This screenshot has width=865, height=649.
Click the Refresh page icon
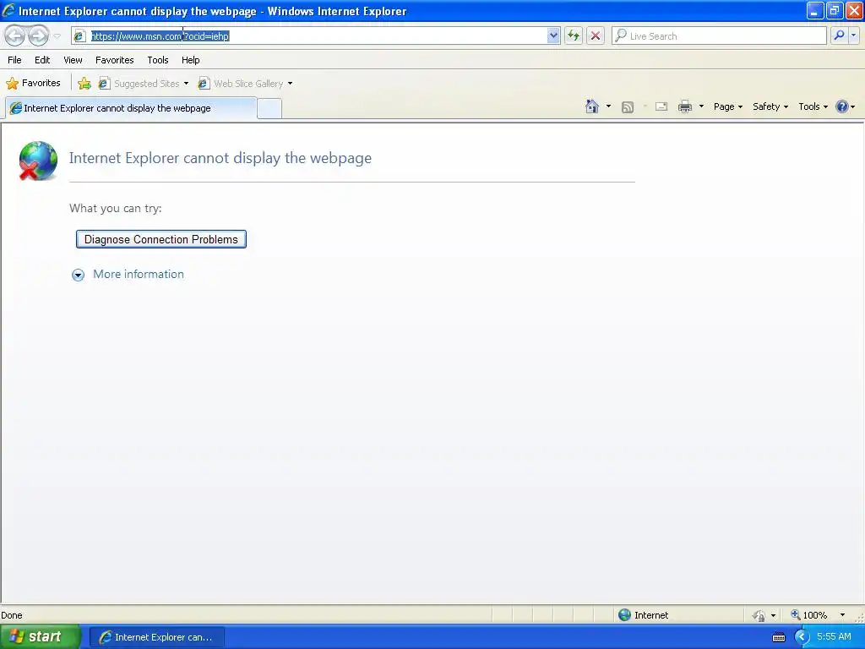coord(574,35)
